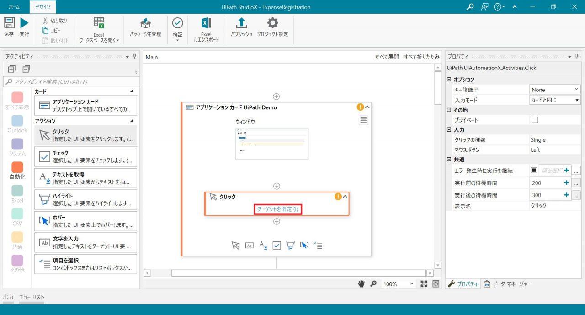Click the quick-add Select Item icon in card
This screenshot has width=585, height=315.
[318, 245]
